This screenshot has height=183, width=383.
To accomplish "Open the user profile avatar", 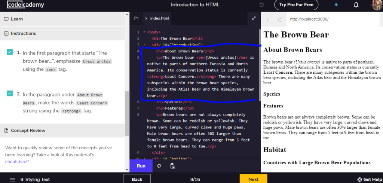I will [377, 5].
